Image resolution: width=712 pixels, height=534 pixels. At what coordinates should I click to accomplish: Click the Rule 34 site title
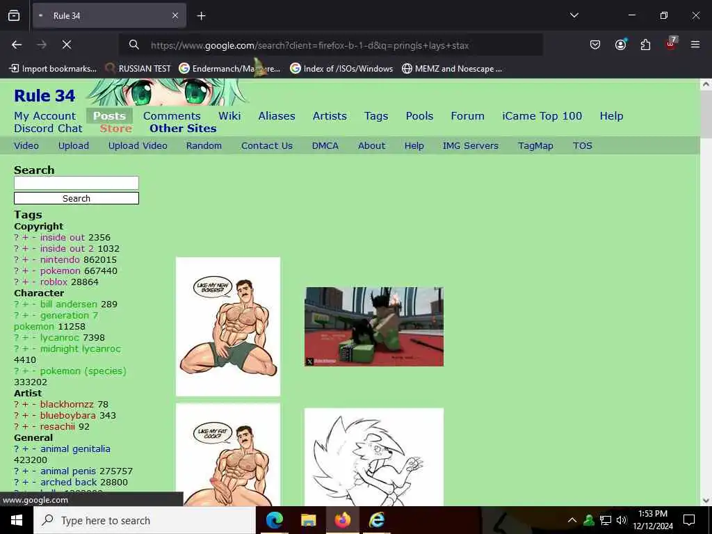click(44, 96)
